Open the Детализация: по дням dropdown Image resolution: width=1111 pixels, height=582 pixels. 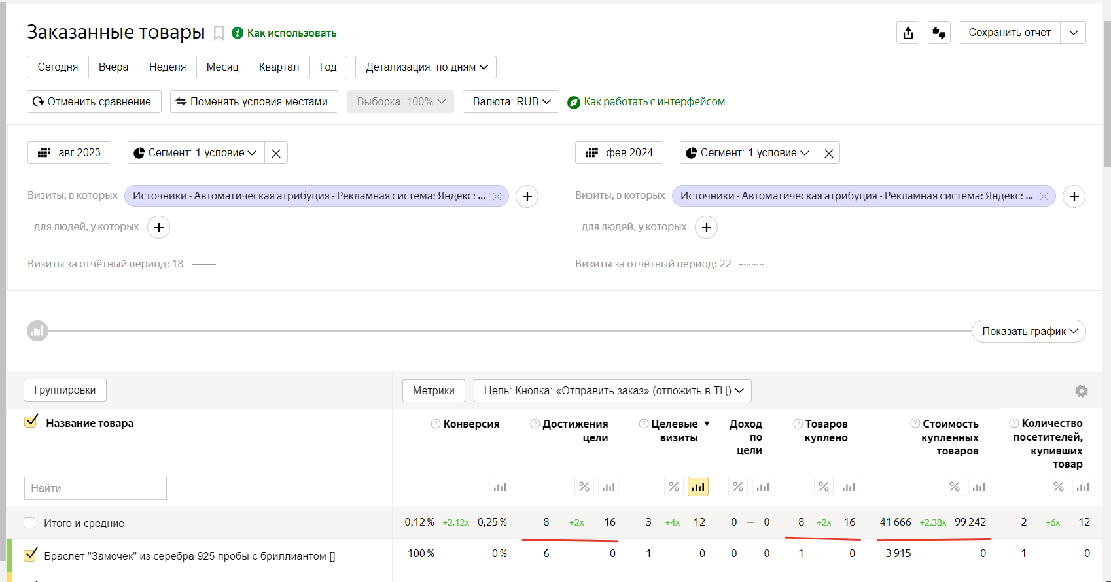(425, 67)
